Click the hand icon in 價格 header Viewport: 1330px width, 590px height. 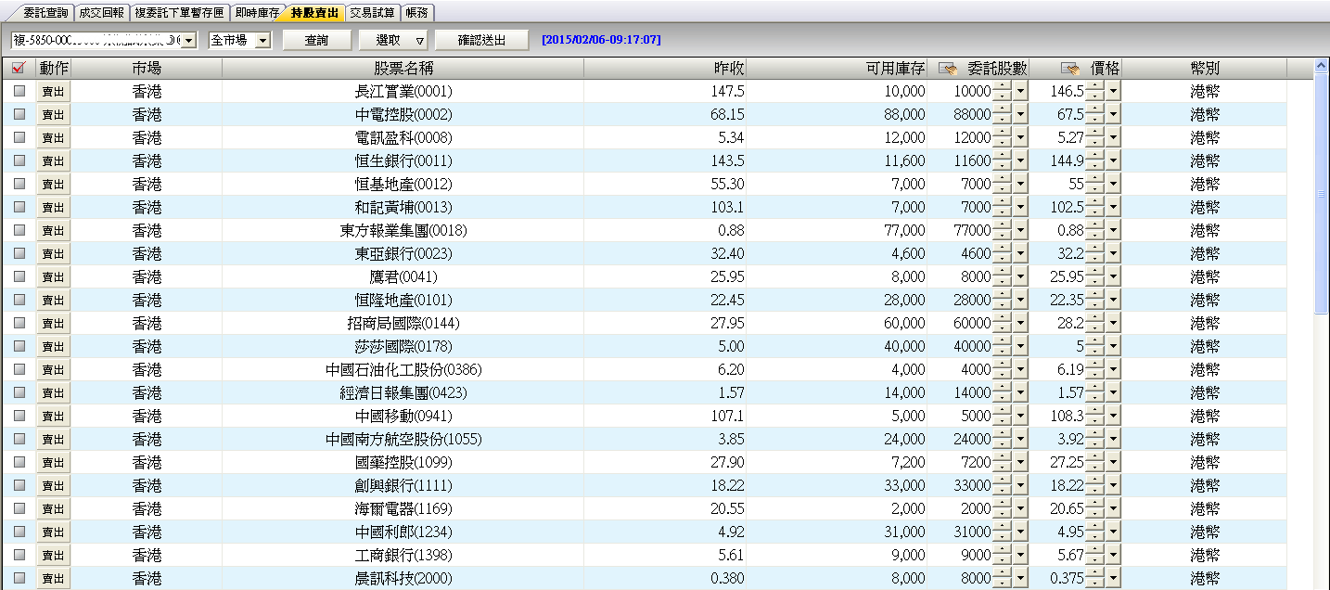pyautogui.click(x=1069, y=69)
